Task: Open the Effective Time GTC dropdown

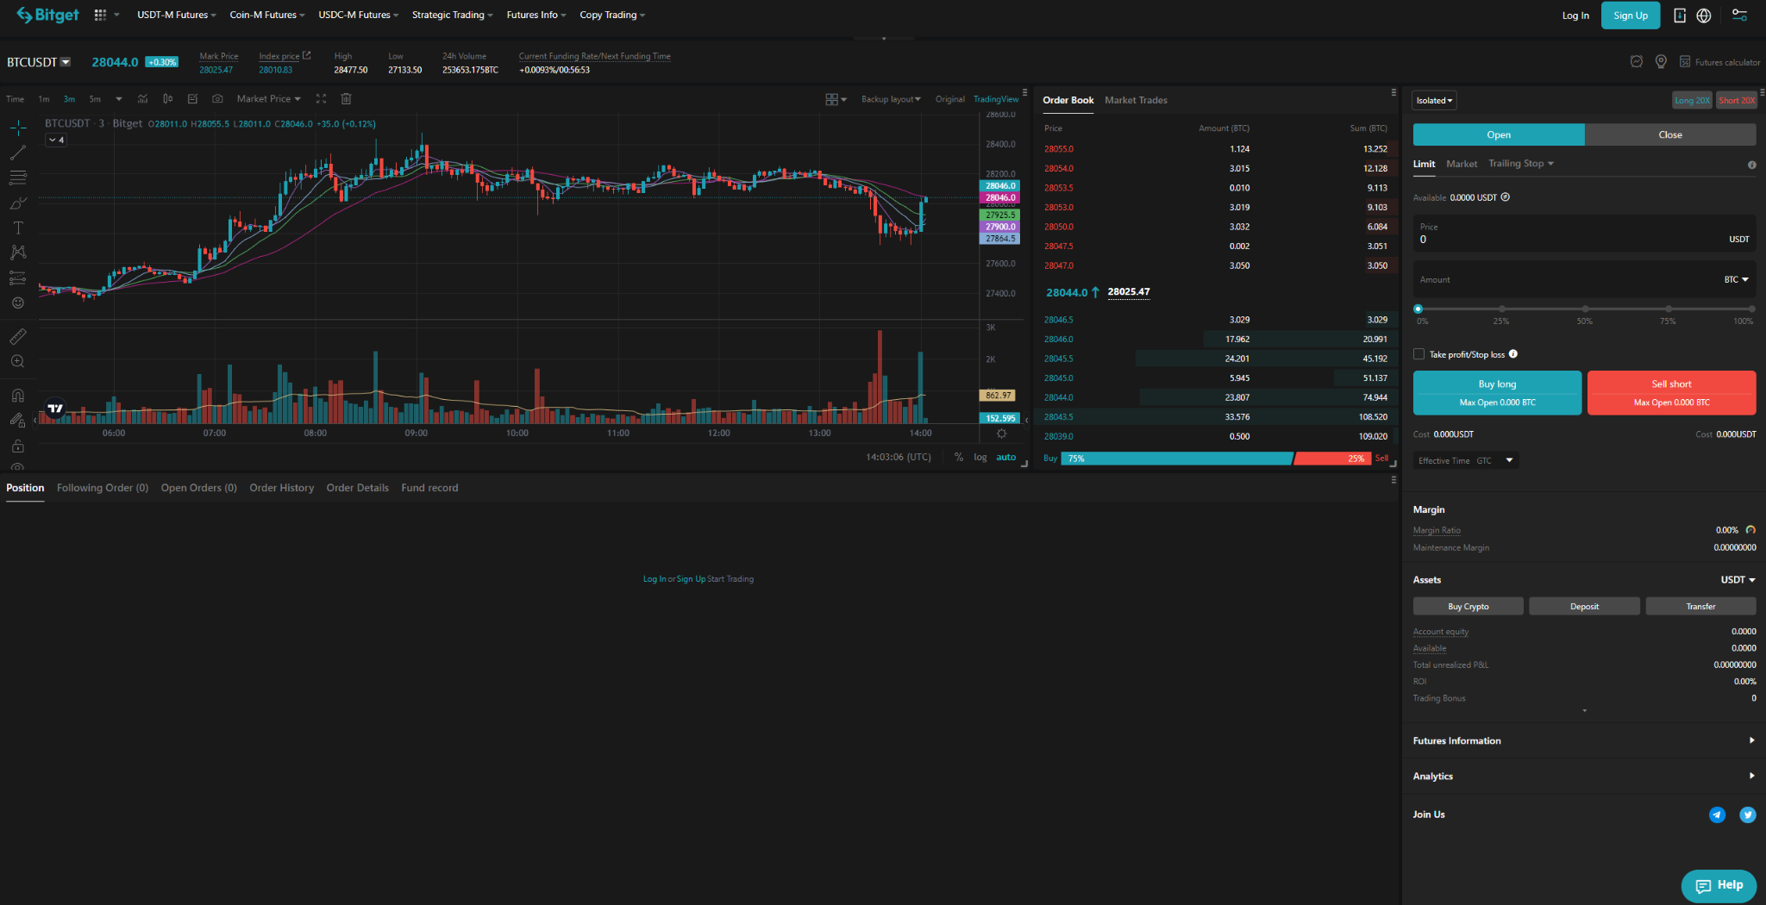Action: pyautogui.click(x=1466, y=460)
